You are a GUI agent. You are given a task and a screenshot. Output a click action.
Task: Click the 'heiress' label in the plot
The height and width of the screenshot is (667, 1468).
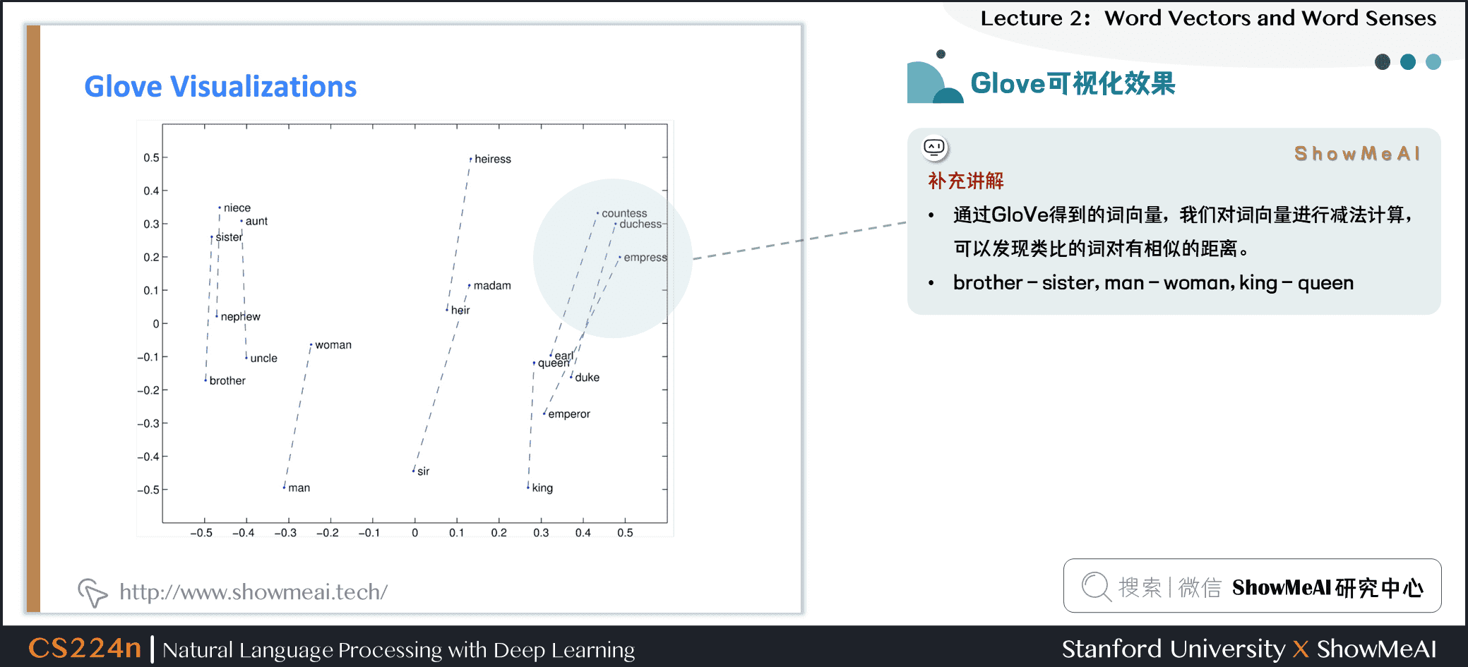(x=493, y=160)
